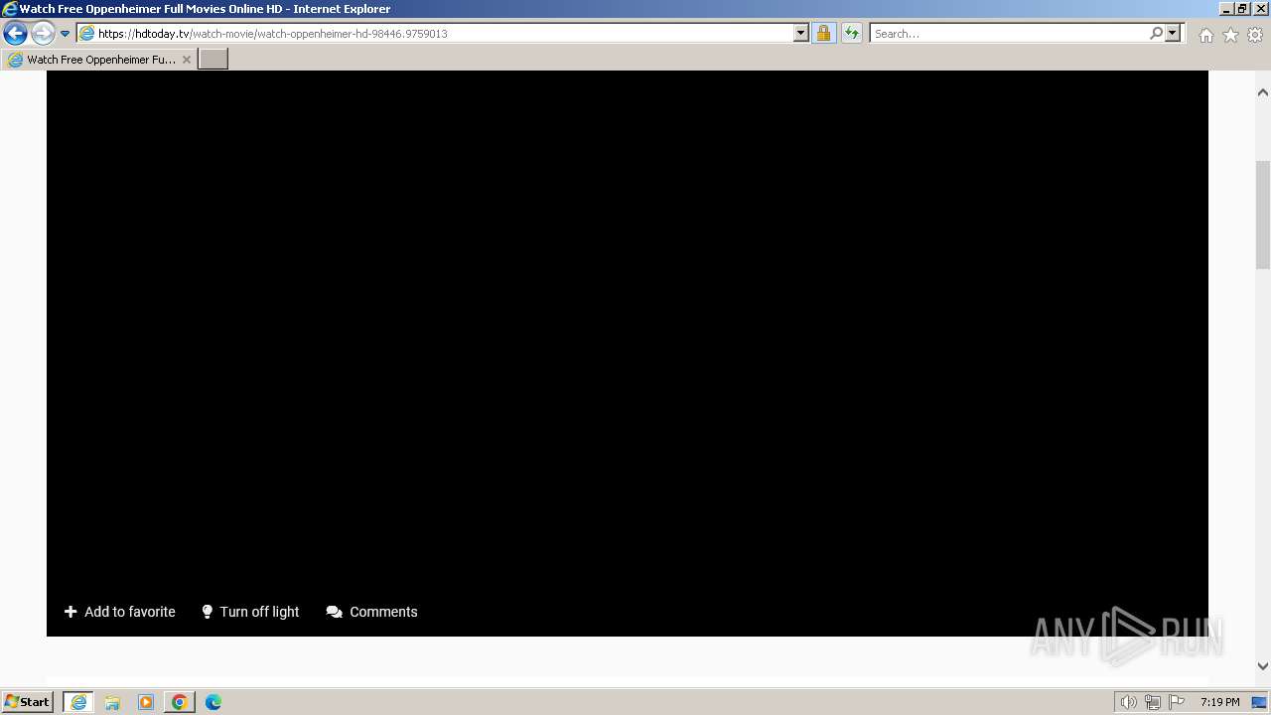Click the plus icon beside Add to favorite
1271x715 pixels.
[x=71, y=612]
